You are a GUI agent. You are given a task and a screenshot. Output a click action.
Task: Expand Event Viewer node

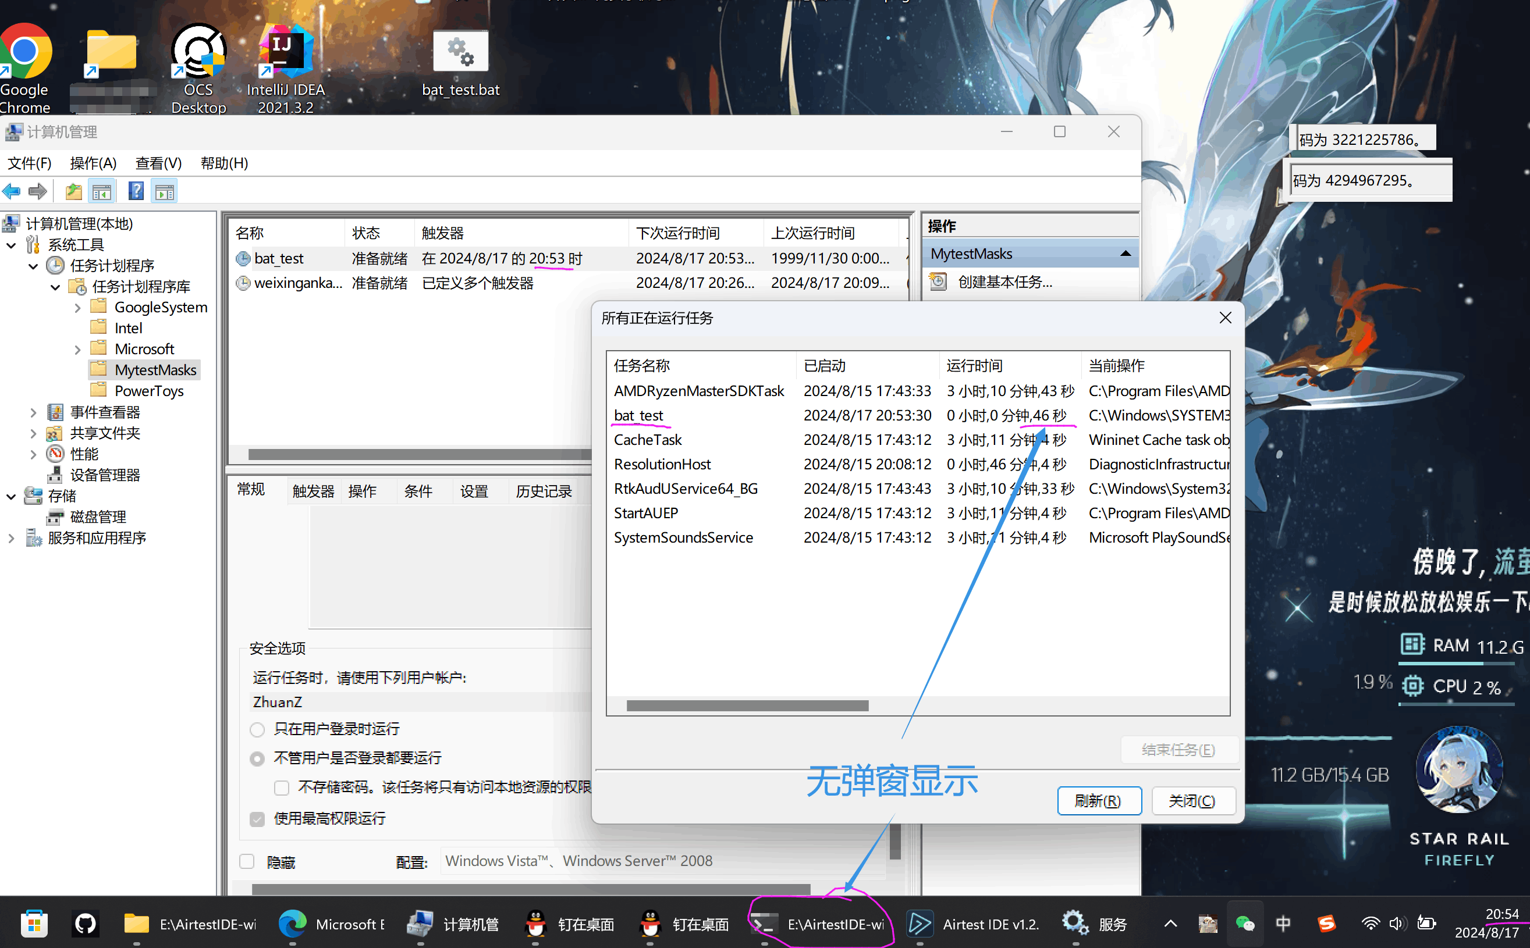coord(33,412)
